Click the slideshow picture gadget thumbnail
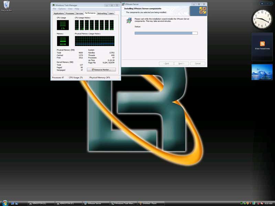275x206 pixels. pos(262,72)
